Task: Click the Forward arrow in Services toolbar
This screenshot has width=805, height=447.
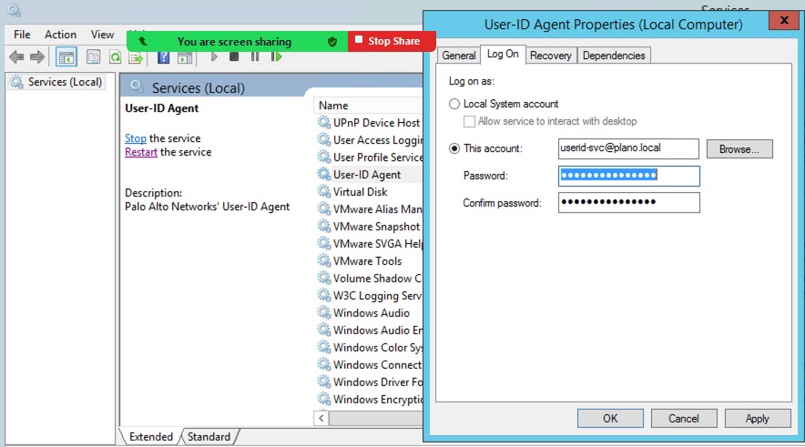Action: click(37, 57)
